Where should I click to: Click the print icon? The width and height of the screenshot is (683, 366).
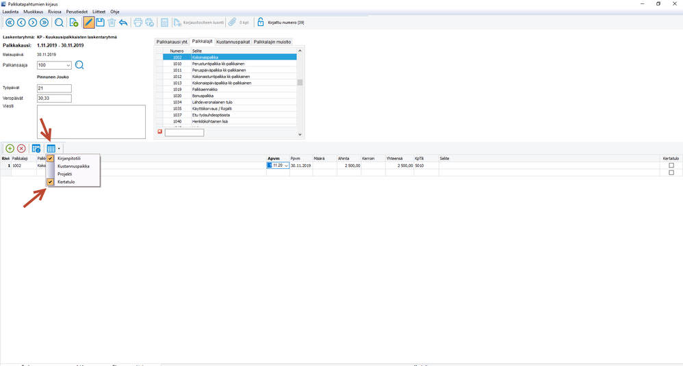coord(138,23)
